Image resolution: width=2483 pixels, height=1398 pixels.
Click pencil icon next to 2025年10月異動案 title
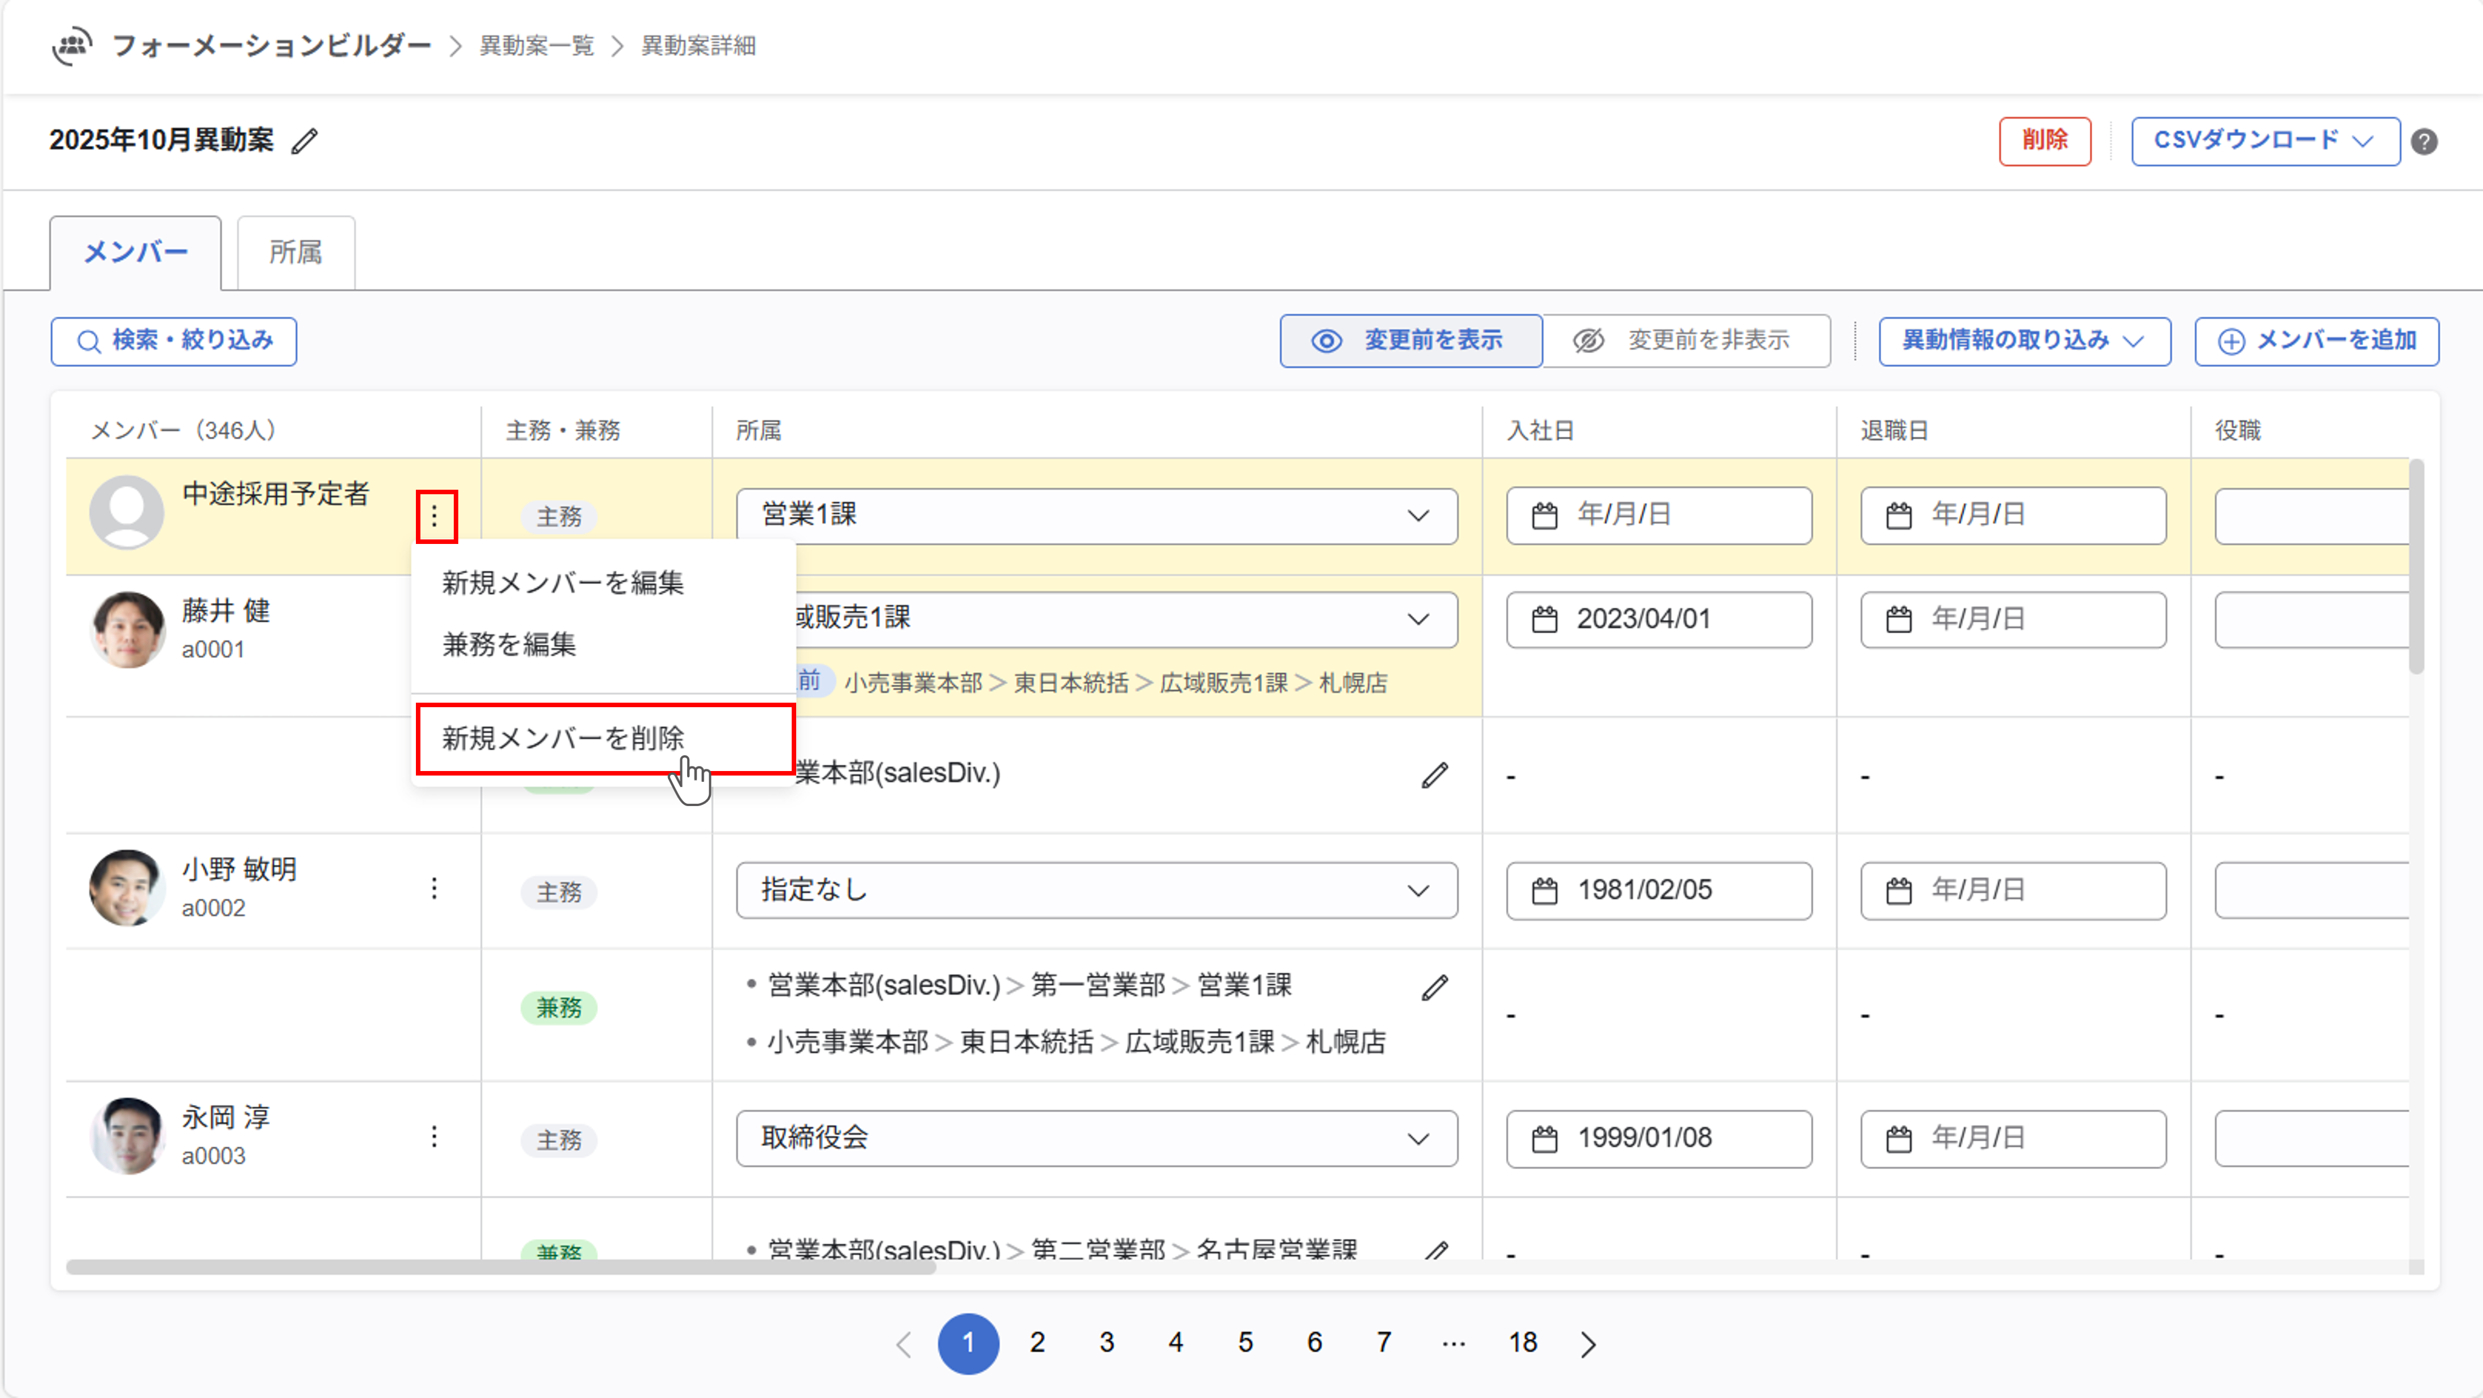tap(305, 142)
